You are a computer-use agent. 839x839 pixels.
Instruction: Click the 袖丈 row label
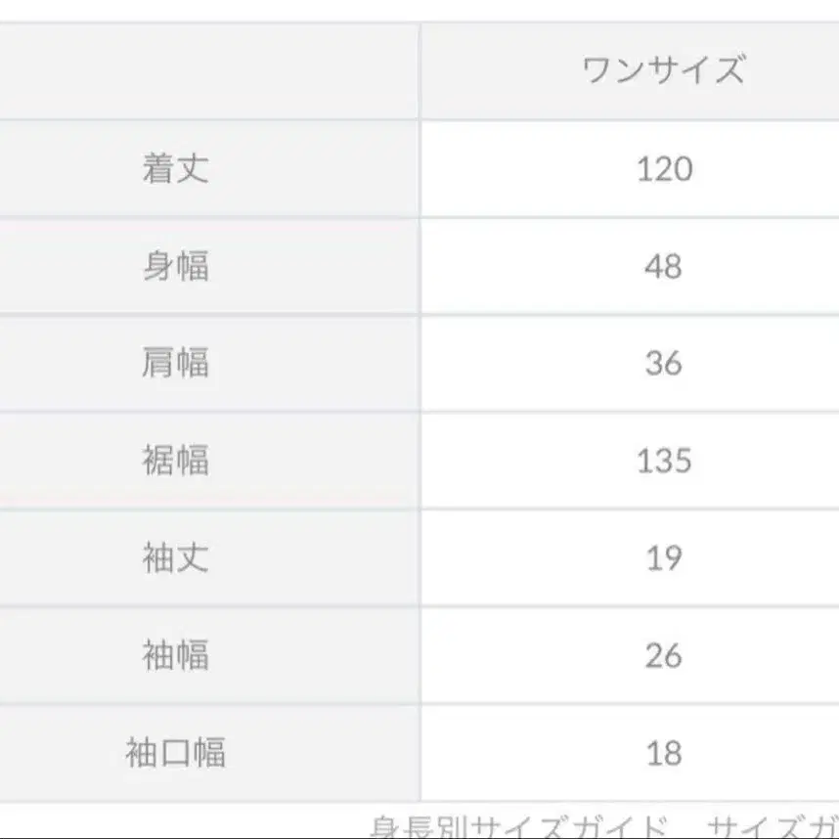(x=176, y=558)
